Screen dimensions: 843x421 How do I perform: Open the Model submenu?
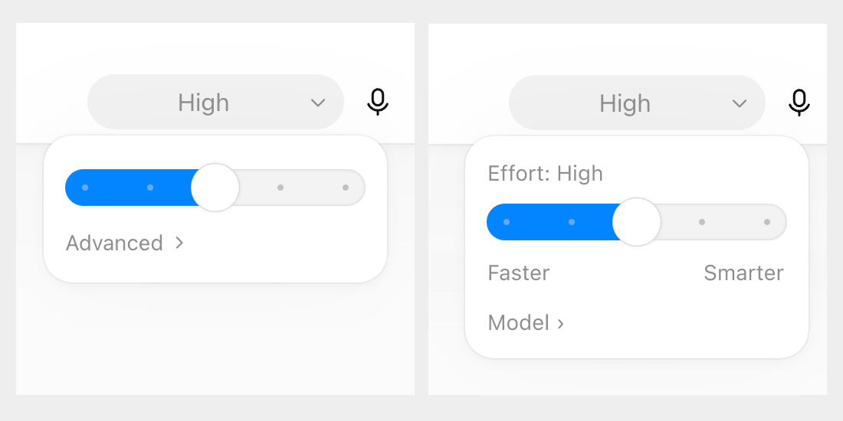coord(526,323)
